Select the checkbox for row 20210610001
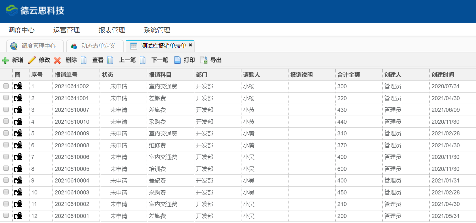 (6, 216)
